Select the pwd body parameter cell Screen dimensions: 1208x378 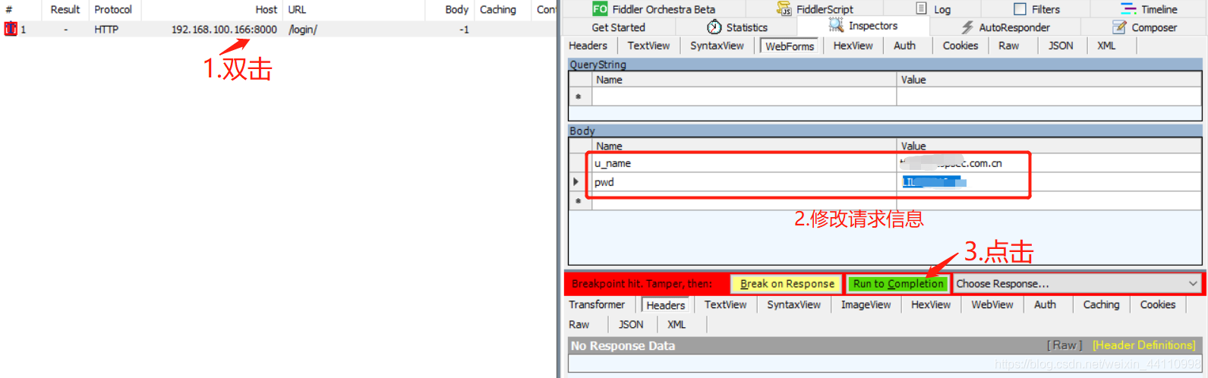(x=744, y=182)
